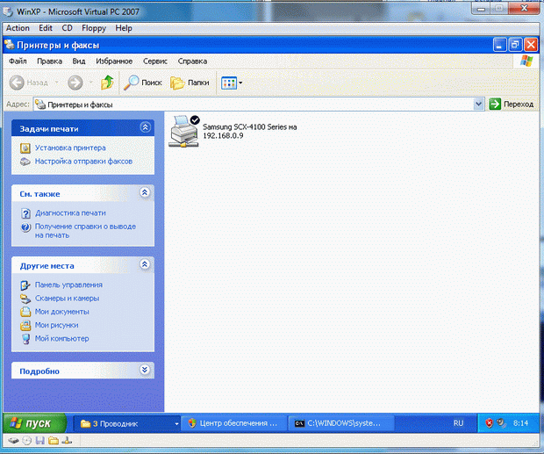
Task: Open the Избранное menu
Action: 114,61
